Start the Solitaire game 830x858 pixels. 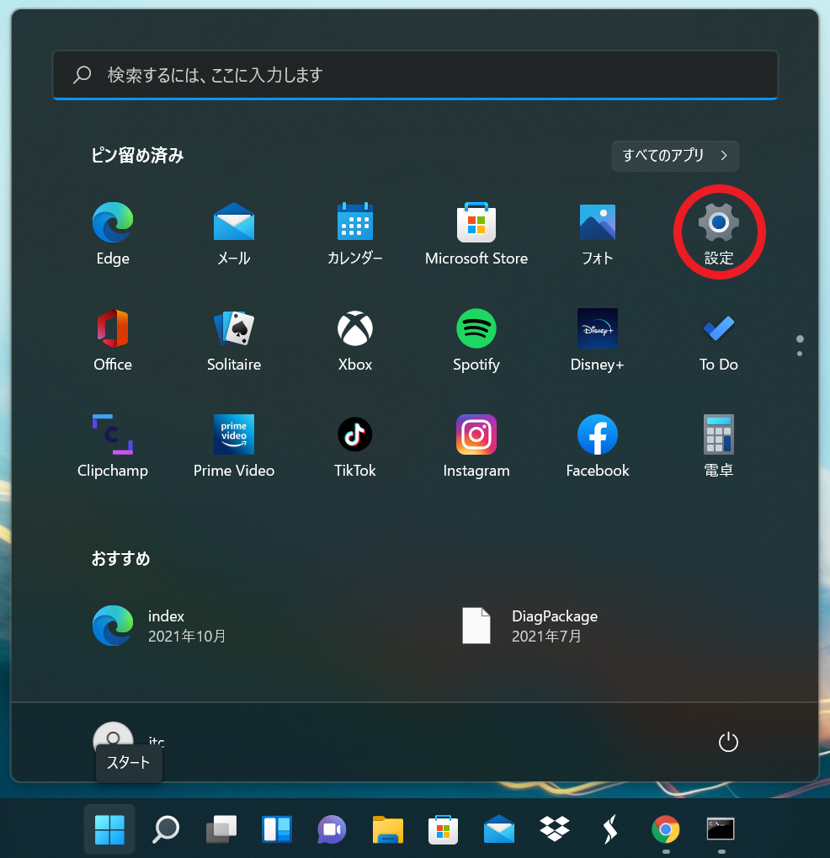pyautogui.click(x=234, y=339)
